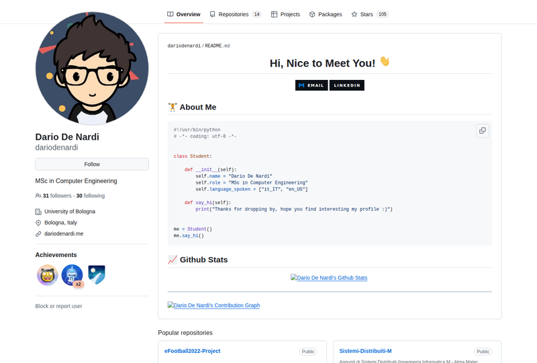537x363 pixels.
Task: Click the dariodenardi link in README path
Action: pos(184,46)
